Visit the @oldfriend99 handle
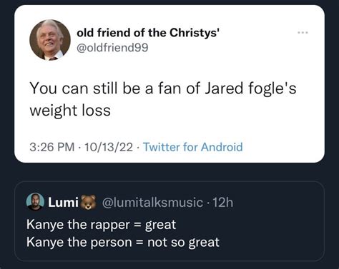The width and height of the screenshot is (339, 269). (x=112, y=47)
